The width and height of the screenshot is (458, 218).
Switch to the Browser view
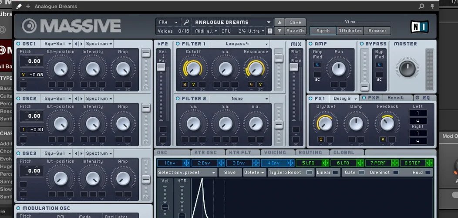(377, 31)
